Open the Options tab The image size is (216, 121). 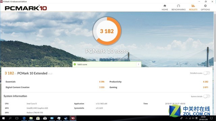tap(205, 7)
